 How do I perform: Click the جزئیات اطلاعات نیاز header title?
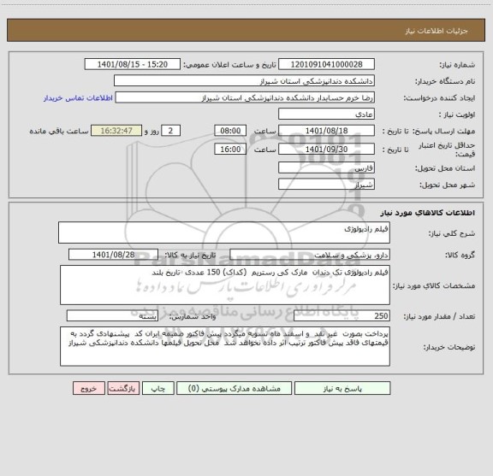437,31
